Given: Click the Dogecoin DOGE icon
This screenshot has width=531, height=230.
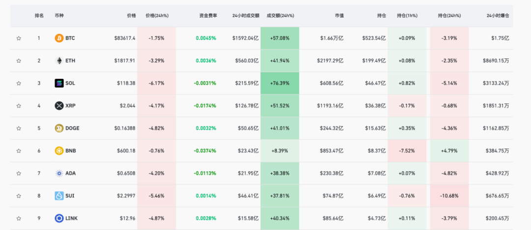Looking at the screenshot, I should (59, 128).
